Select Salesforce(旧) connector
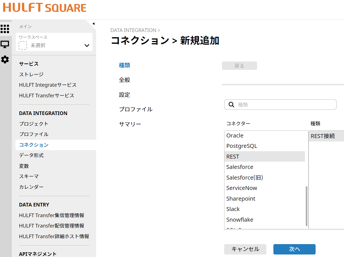The image size is (344, 257). click(265, 178)
